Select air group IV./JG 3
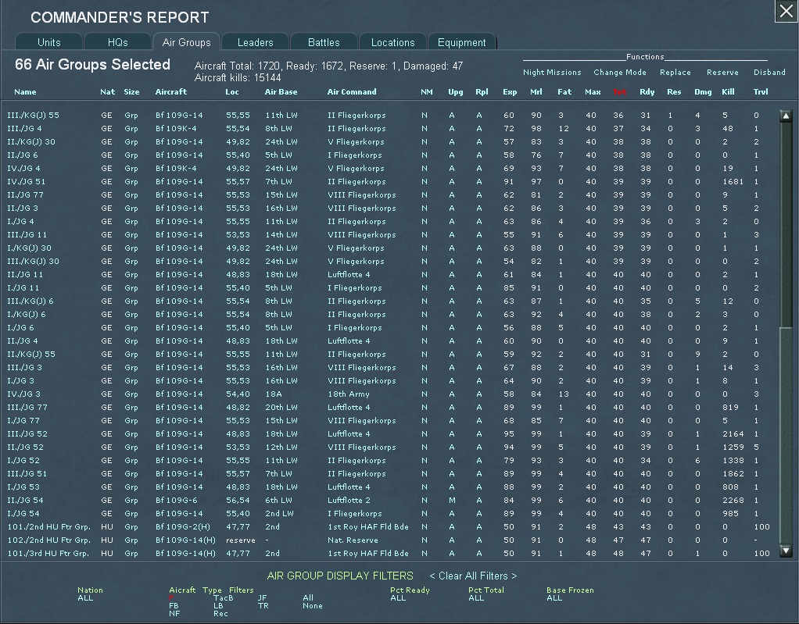The width and height of the screenshot is (799, 624). pos(24,394)
